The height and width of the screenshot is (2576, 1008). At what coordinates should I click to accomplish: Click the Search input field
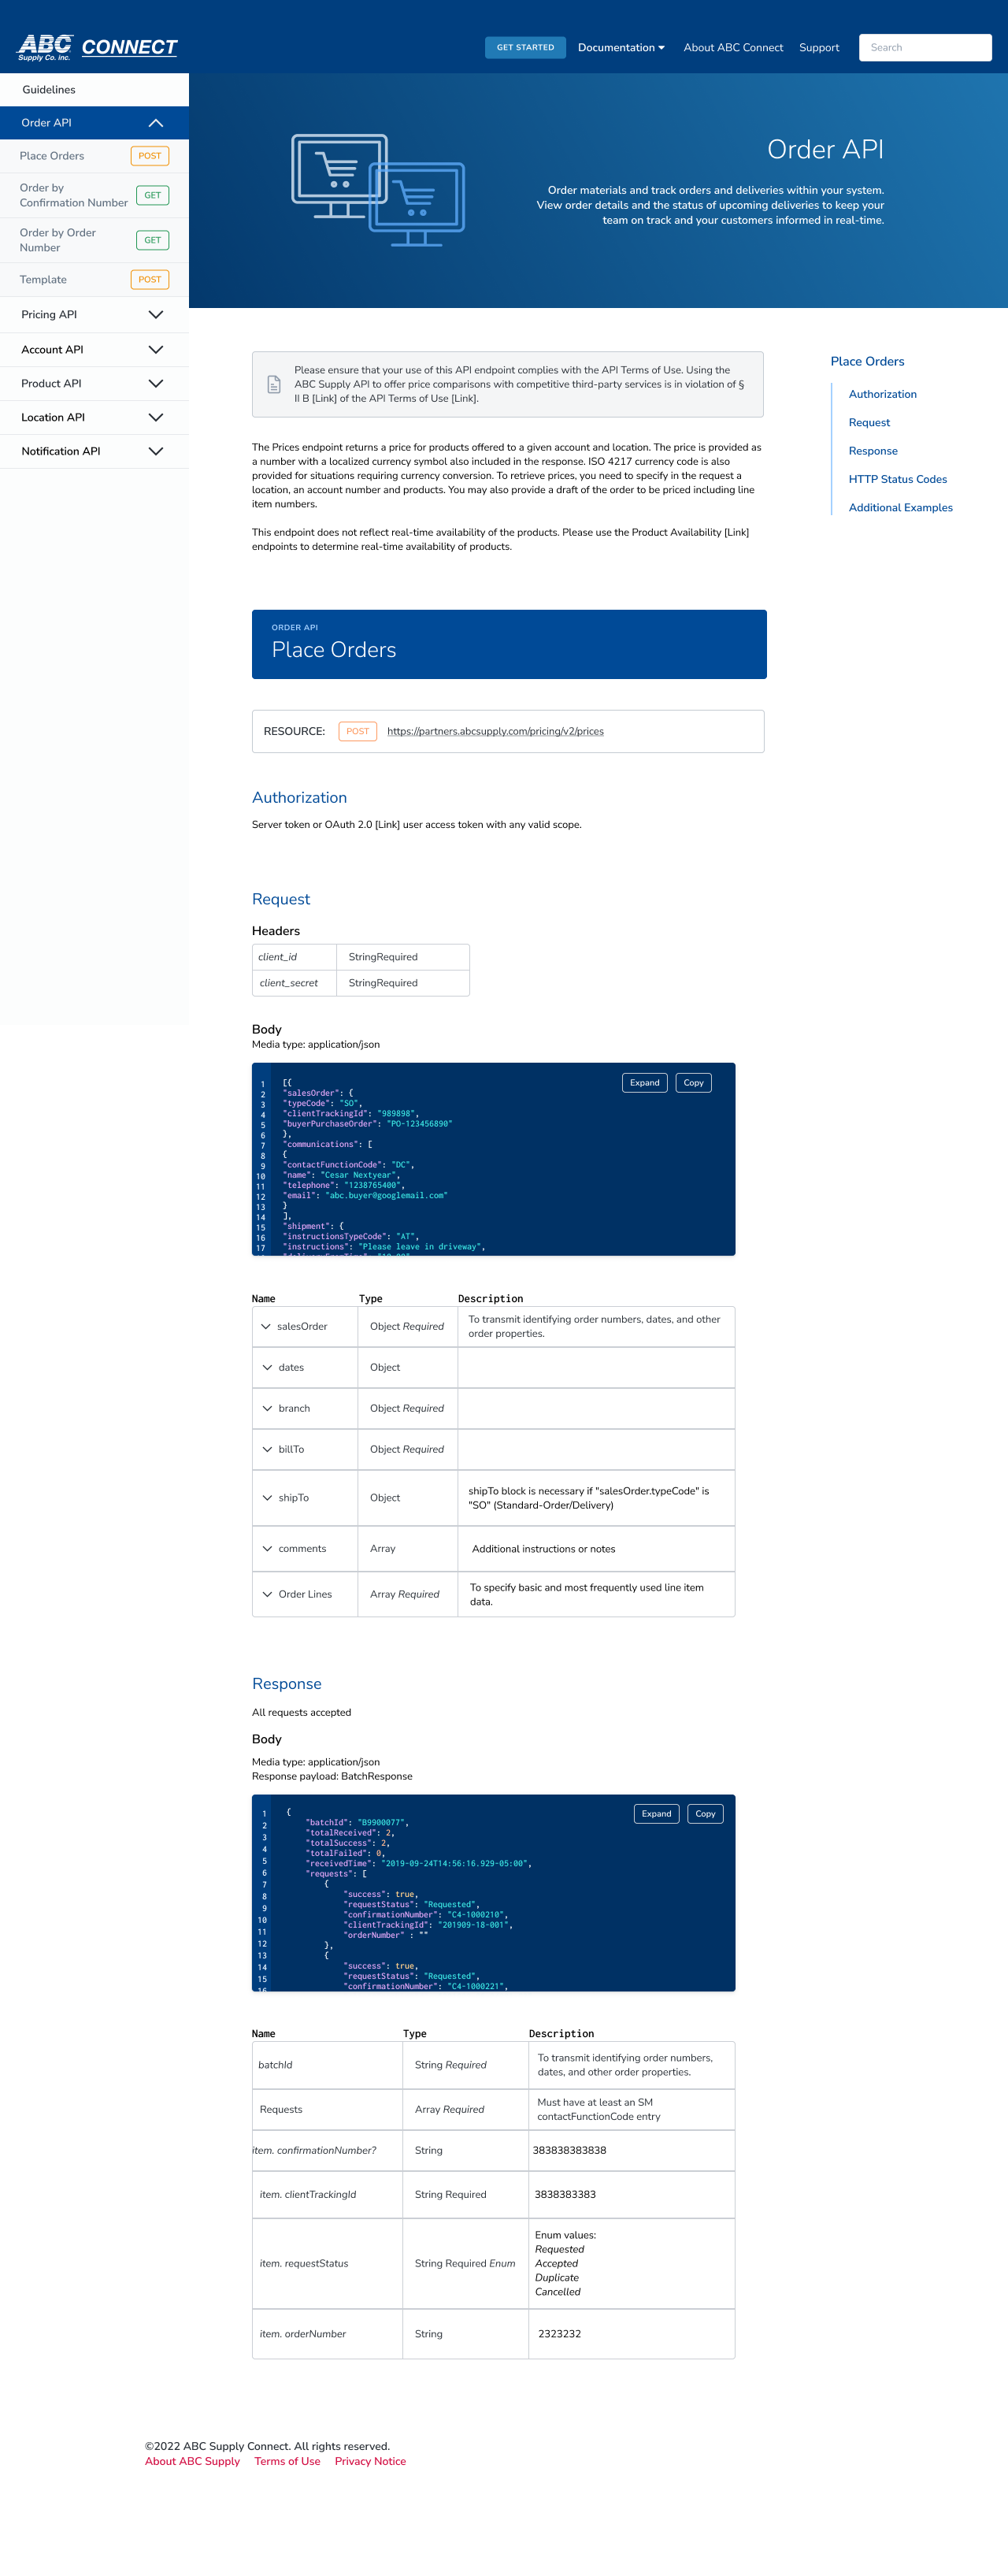[925, 47]
